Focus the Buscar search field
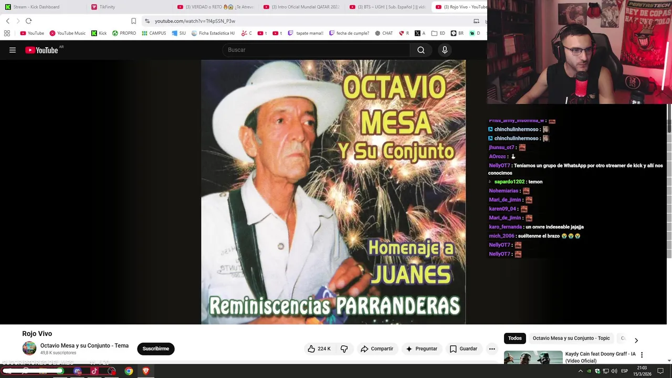This screenshot has height=378, width=672. pos(316,50)
